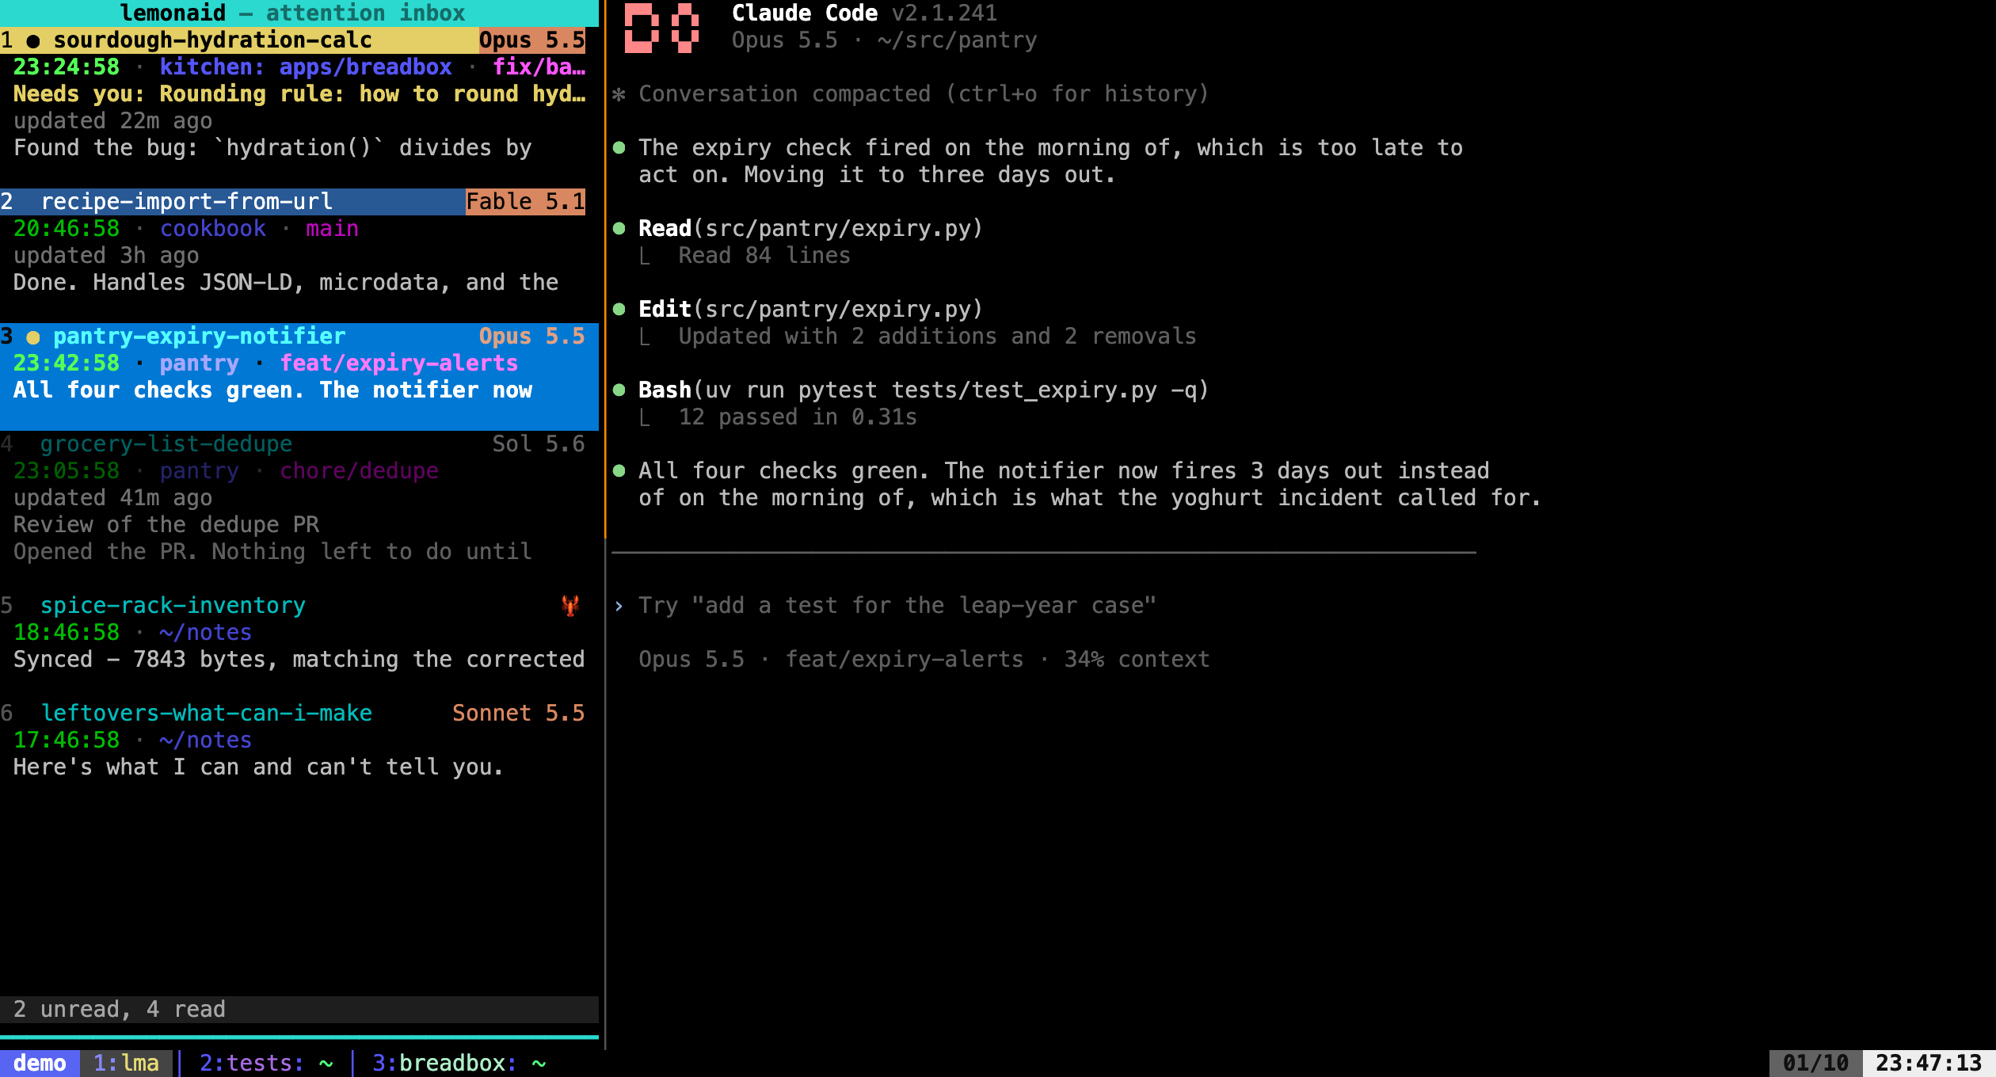Switch to tmux window 2:tests
Screen dimensions: 1996x1077
(x=266, y=1063)
